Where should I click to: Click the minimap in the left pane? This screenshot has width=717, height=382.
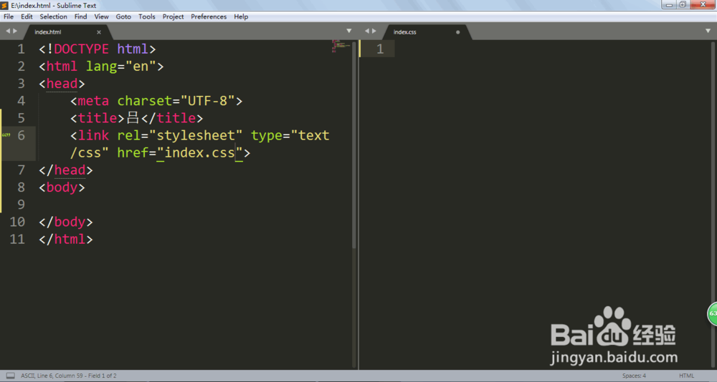[341, 46]
